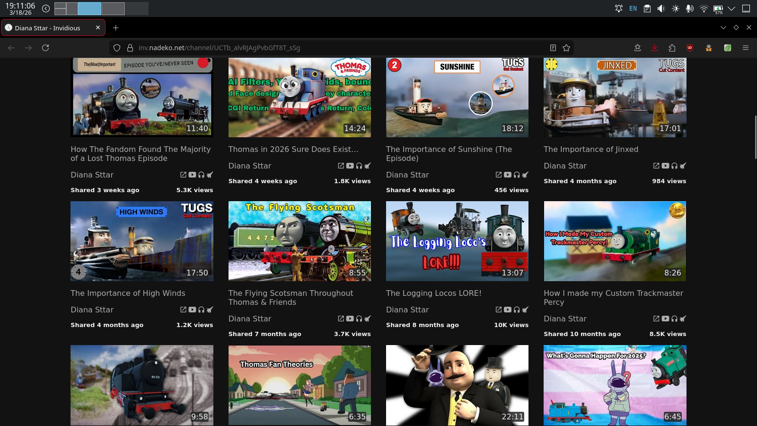Open the uBlock Origin extension
The height and width of the screenshot is (426, 757).
click(x=690, y=48)
